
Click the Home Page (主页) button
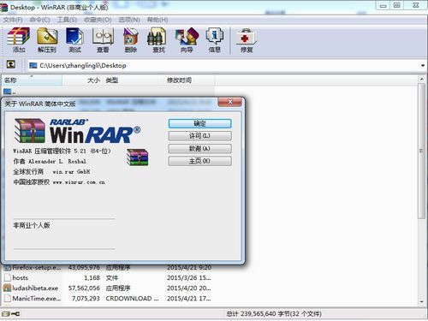tap(199, 161)
